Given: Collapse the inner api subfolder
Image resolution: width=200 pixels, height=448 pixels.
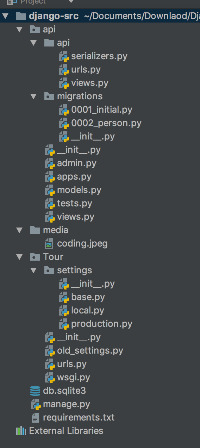Looking at the screenshot, I should click(x=33, y=43).
